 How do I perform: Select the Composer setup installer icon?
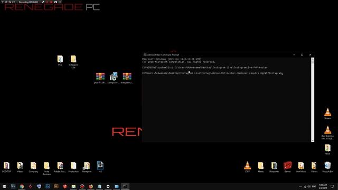[114, 78]
